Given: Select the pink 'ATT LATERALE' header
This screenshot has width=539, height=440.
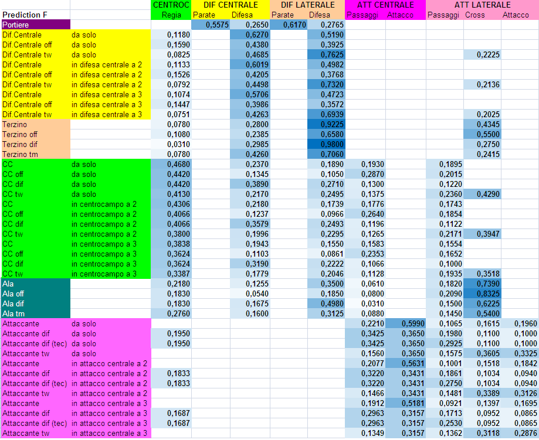Looking at the screenshot, I should pos(482,5).
